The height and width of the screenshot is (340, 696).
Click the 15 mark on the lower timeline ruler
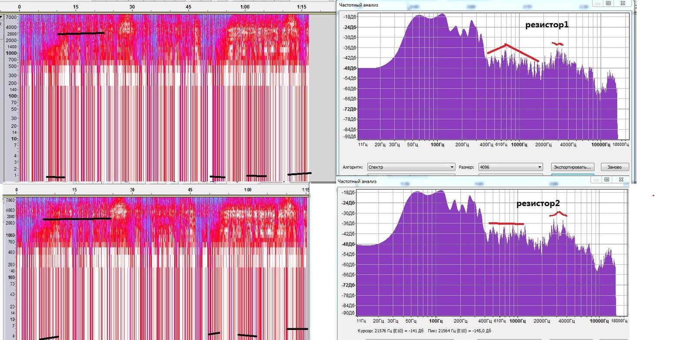click(x=74, y=190)
